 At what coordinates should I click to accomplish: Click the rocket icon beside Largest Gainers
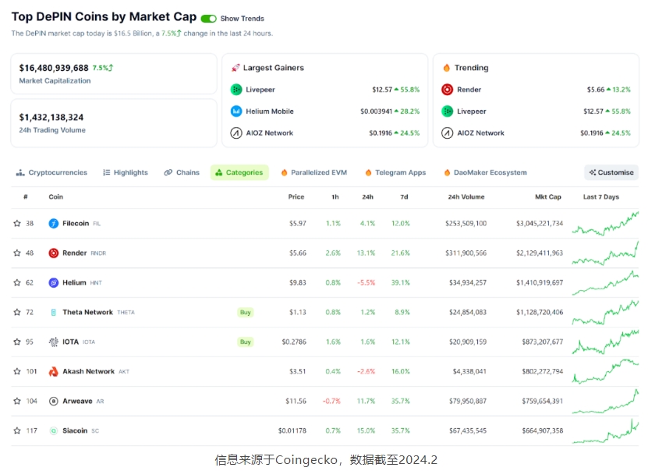pos(235,68)
